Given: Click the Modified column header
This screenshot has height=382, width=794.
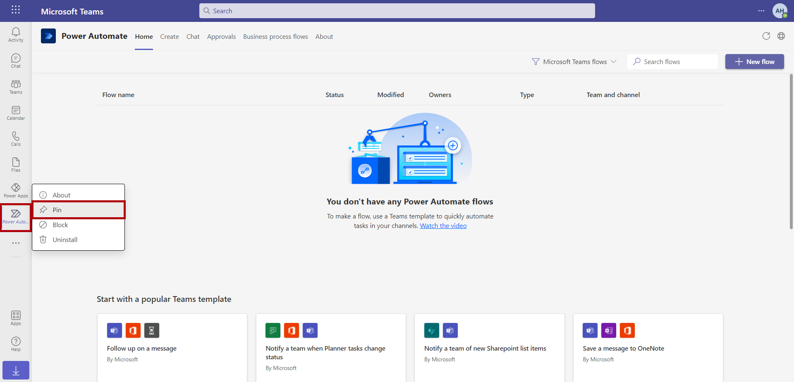Looking at the screenshot, I should pos(391,95).
